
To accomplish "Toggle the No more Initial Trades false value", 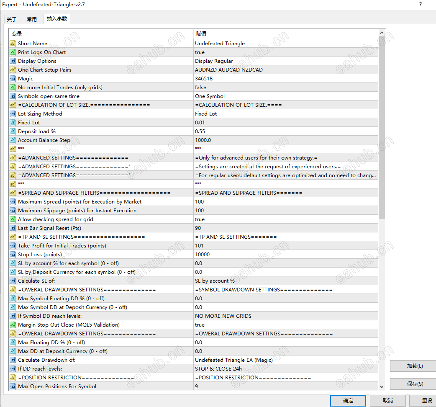I will click(286, 88).
